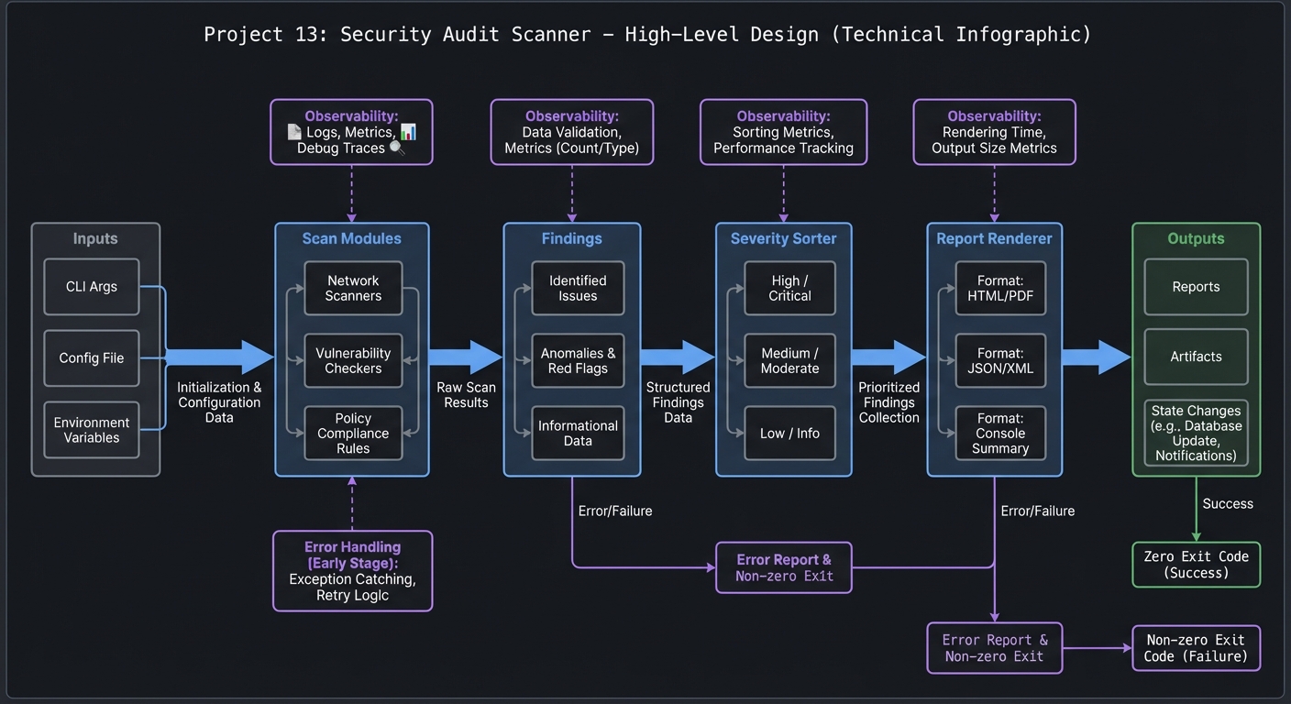Click the Vulnerability Checkers box
This screenshot has height=704, width=1291.
(353, 360)
